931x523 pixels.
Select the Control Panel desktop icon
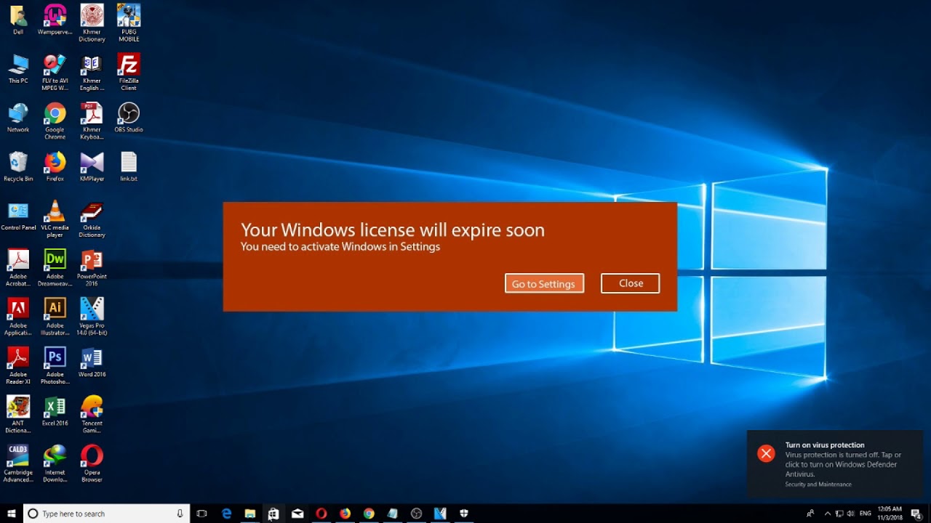click(18, 216)
